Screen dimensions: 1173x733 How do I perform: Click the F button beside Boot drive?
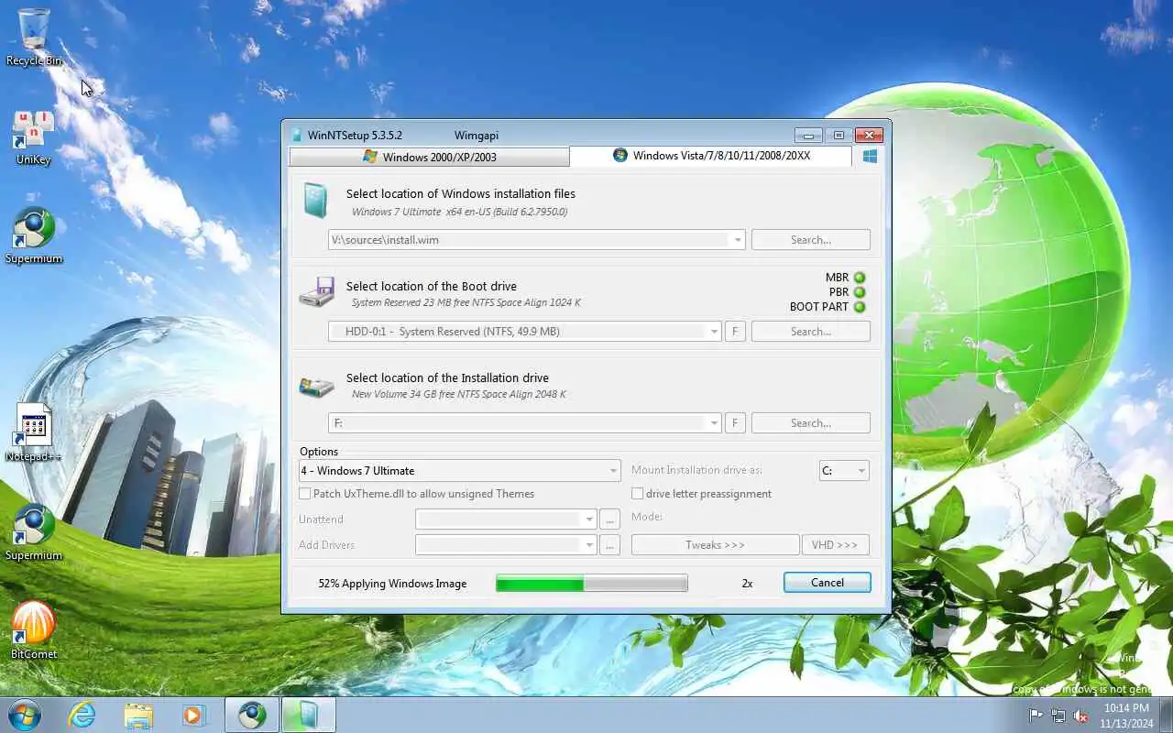pos(734,332)
